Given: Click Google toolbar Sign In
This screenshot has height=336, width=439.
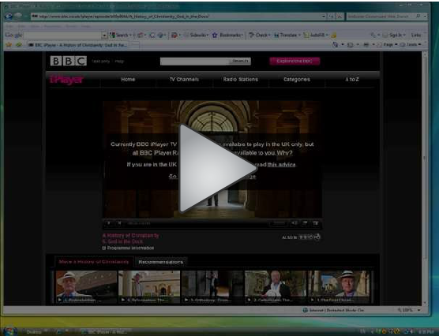Looking at the screenshot, I should pyautogui.click(x=394, y=35).
